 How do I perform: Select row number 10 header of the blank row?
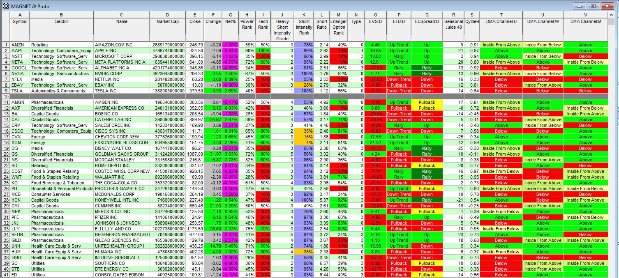pyautogui.click(x=6, y=96)
